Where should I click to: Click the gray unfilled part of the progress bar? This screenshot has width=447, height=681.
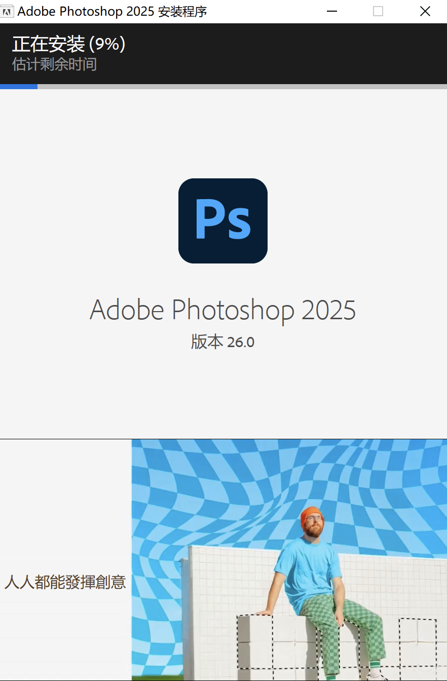pos(242,87)
